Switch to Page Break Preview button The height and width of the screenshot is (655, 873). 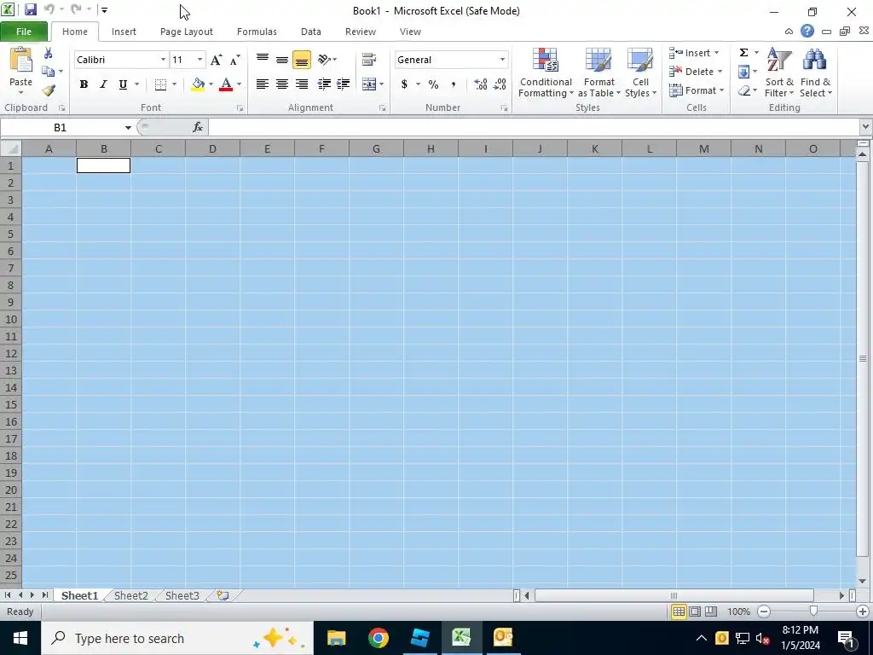tap(711, 612)
